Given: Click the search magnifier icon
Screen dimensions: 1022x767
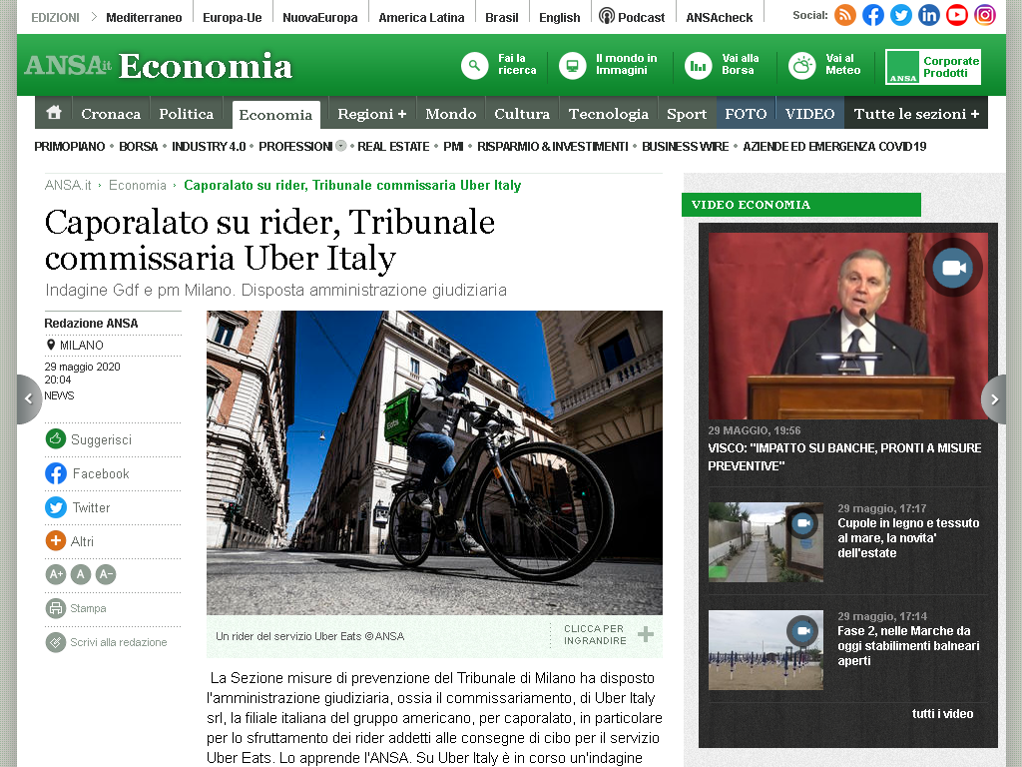Looking at the screenshot, I should click(x=474, y=66).
